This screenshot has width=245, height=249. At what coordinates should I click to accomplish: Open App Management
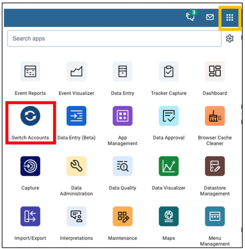point(122,116)
